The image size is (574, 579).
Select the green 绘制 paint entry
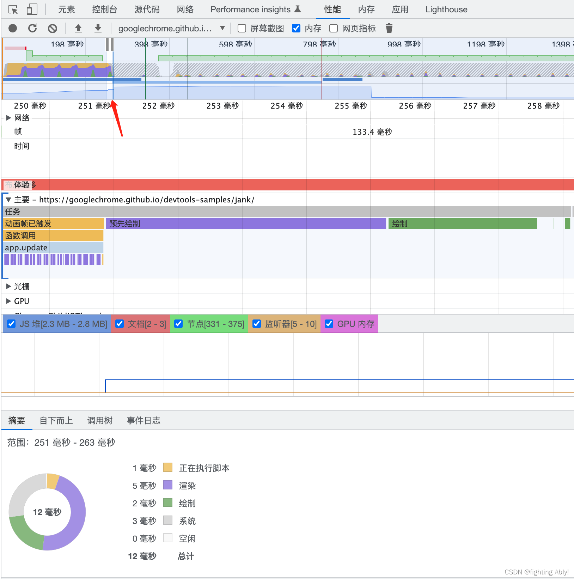[463, 224]
